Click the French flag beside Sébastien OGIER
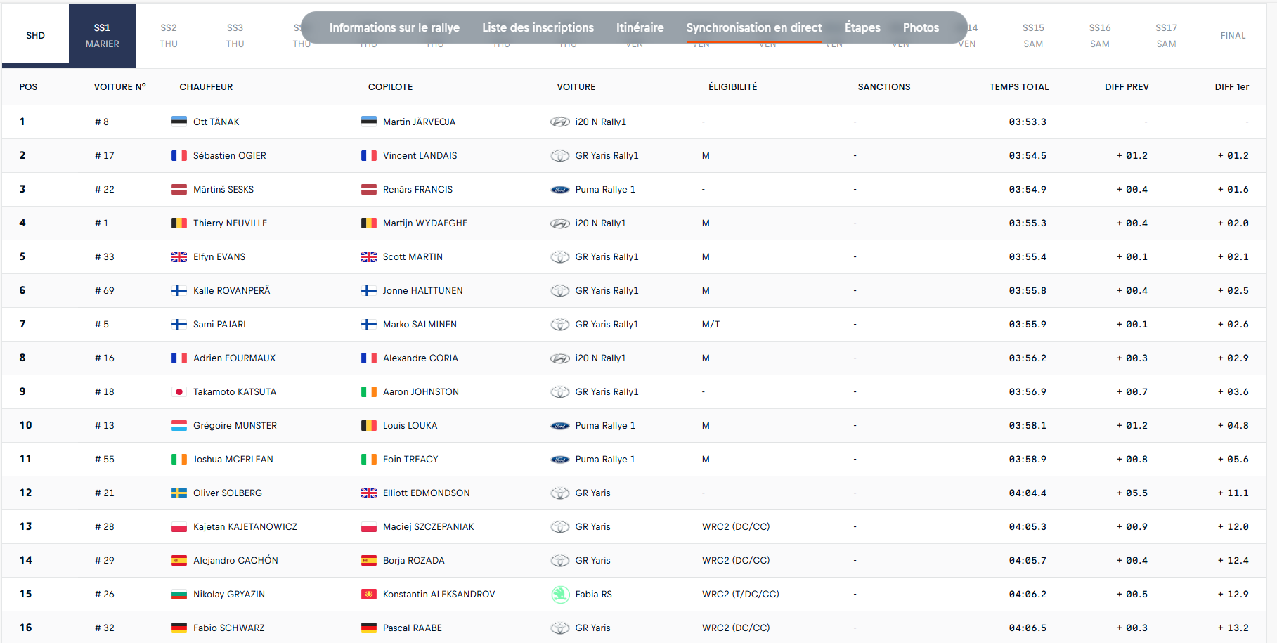Image resolution: width=1277 pixels, height=643 pixels. coord(179,155)
